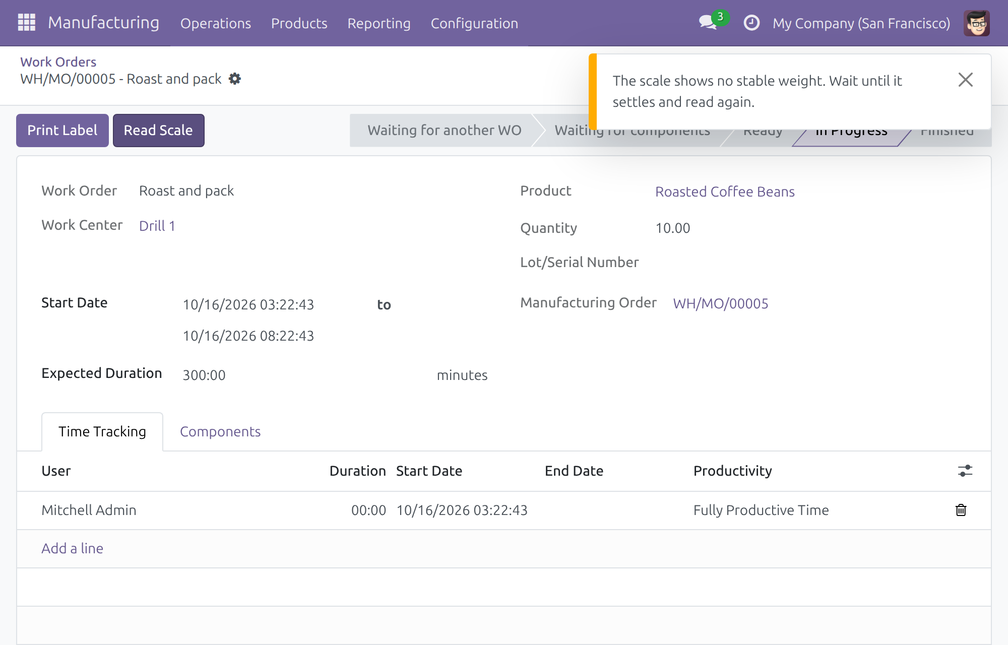Screen dimensions: 1008x645
Task: Dismiss the scale warning notification
Action: pyautogui.click(x=965, y=80)
